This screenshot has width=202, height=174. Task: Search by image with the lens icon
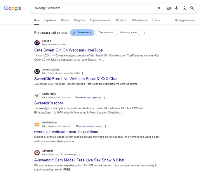[184, 8]
